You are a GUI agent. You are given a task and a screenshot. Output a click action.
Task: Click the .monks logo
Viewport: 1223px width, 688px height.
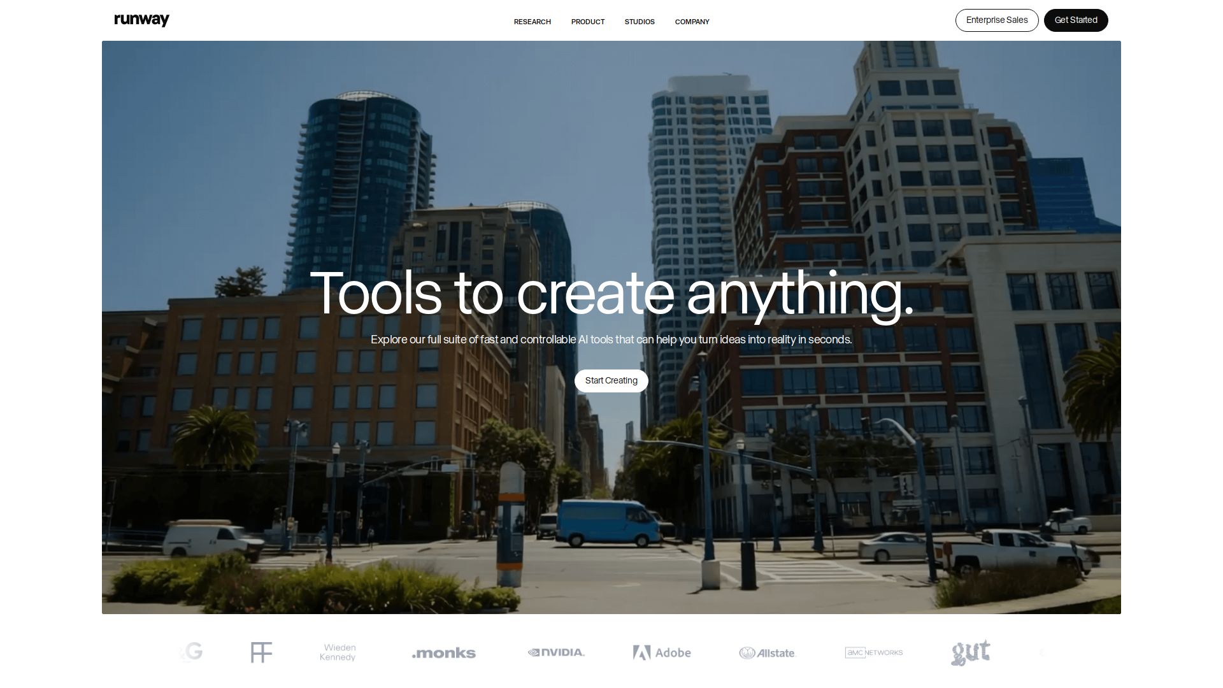click(x=444, y=653)
